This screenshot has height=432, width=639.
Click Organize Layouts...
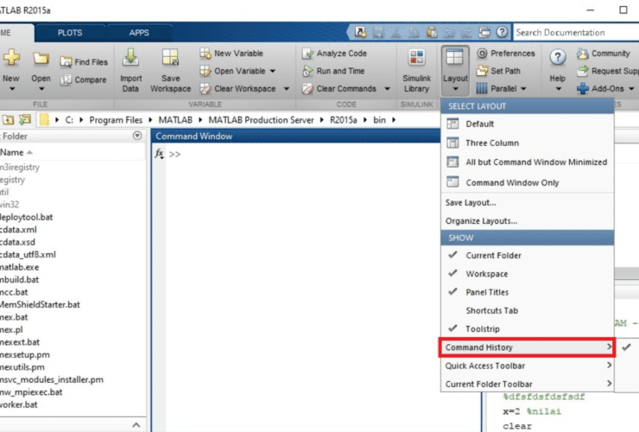pos(528,220)
